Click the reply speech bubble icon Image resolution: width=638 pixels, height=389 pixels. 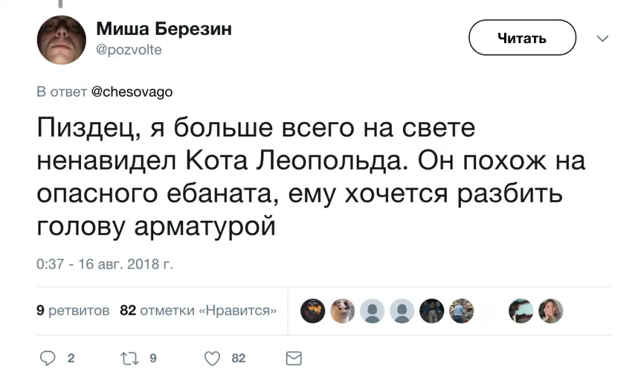coord(48,358)
